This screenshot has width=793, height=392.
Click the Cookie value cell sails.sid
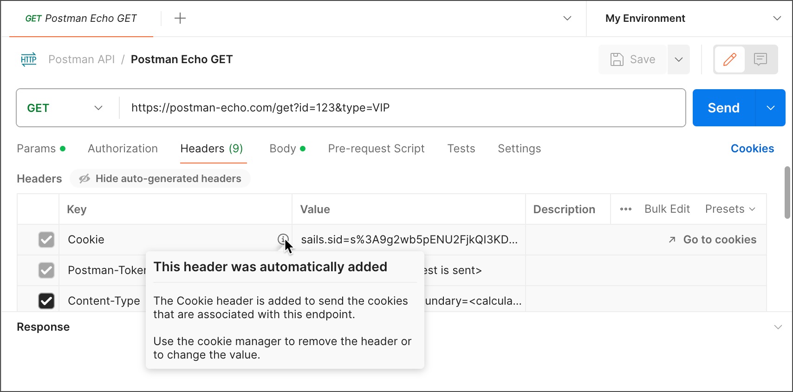point(409,240)
